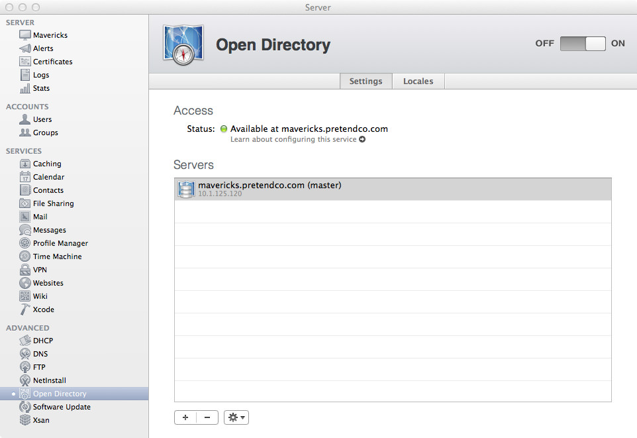Open the gear action menu dropdown
The height and width of the screenshot is (438, 637).
pyautogui.click(x=236, y=417)
